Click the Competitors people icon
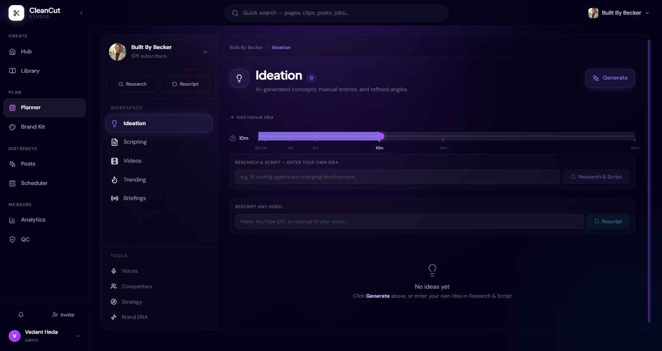 coord(114,286)
